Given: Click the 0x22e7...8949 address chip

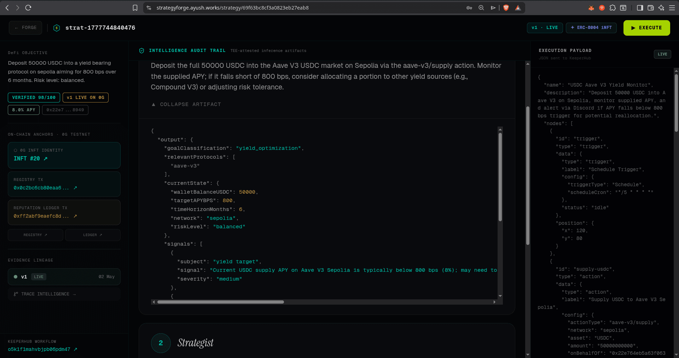Looking at the screenshot, I should click(65, 110).
